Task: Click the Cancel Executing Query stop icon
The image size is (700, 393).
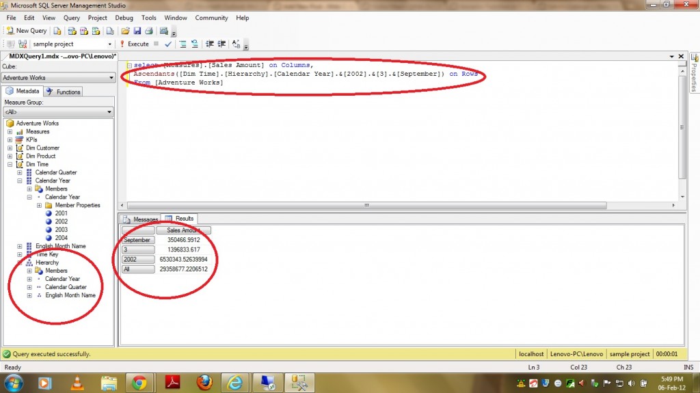Action: point(157,44)
